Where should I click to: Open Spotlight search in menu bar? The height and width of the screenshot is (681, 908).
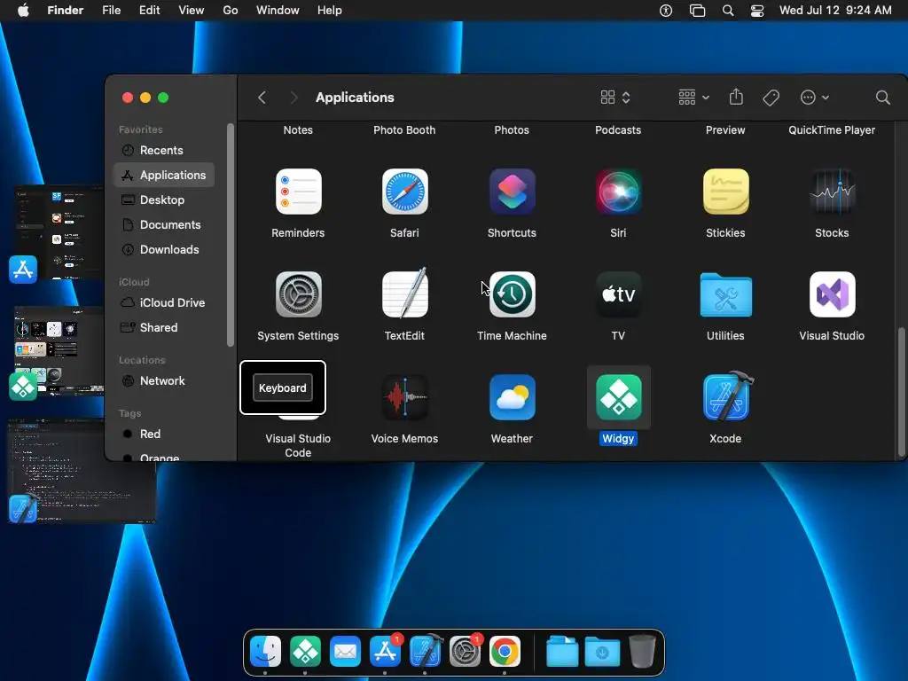[x=728, y=11]
